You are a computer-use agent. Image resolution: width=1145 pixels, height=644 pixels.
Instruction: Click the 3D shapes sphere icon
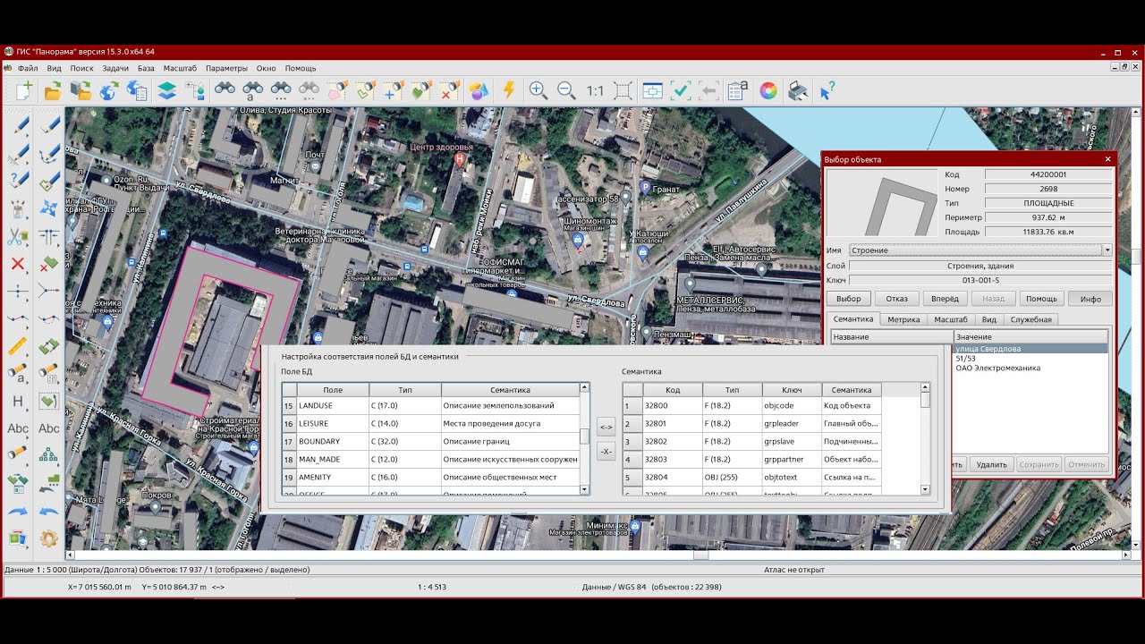point(479,90)
